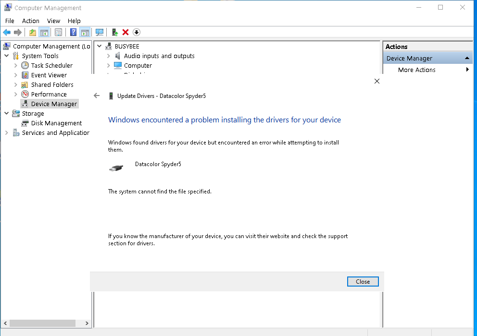This screenshot has height=336, width=477.
Task: Click the Up one level folder icon
Action: click(33, 32)
